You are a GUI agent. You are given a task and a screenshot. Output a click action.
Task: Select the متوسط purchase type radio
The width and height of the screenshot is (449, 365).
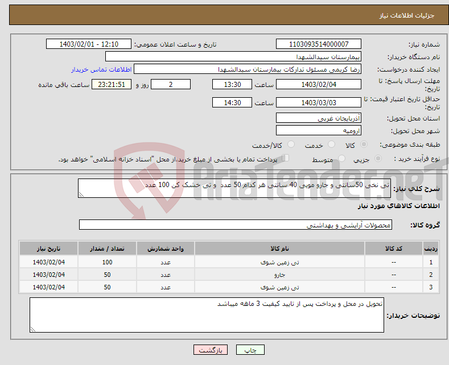coord(341,159)
